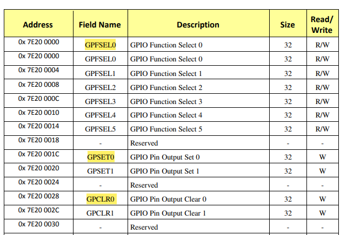Select the address 0x 7E20 0004 cell
Viewport: 347px width, 235px height.
tap(39, 71)
